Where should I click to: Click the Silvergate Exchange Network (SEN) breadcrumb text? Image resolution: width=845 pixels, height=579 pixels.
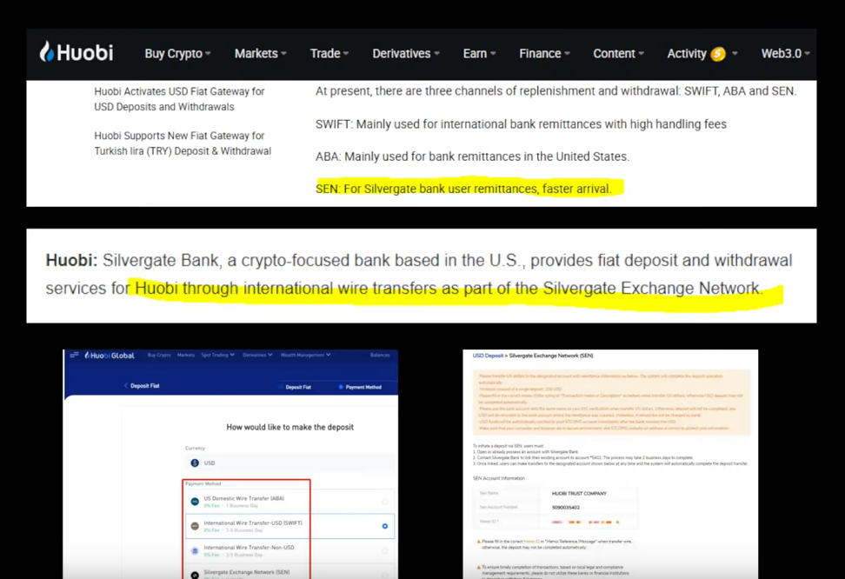[551, 356]
